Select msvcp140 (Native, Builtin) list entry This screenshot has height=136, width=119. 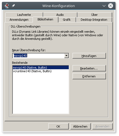(x=40, y=68)
